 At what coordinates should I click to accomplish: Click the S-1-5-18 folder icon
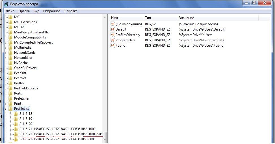16,114
